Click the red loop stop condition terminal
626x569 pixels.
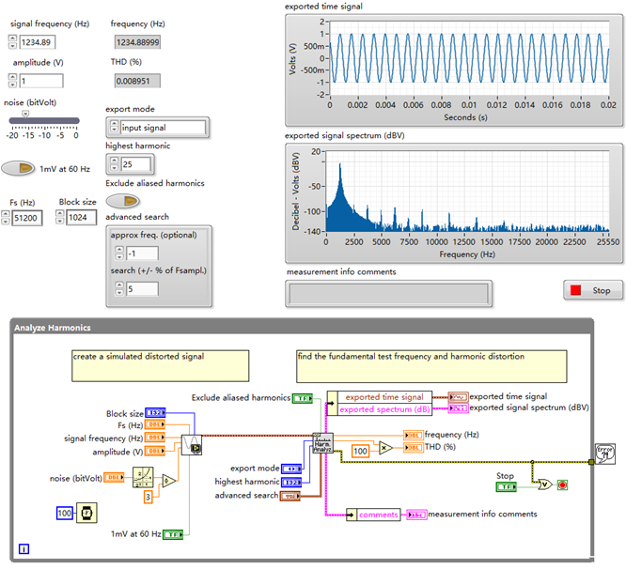[x=563, y=485]
